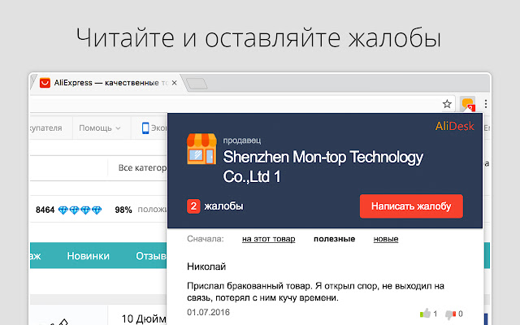Click the mobile phone icon in header

(x=145, y=128)
